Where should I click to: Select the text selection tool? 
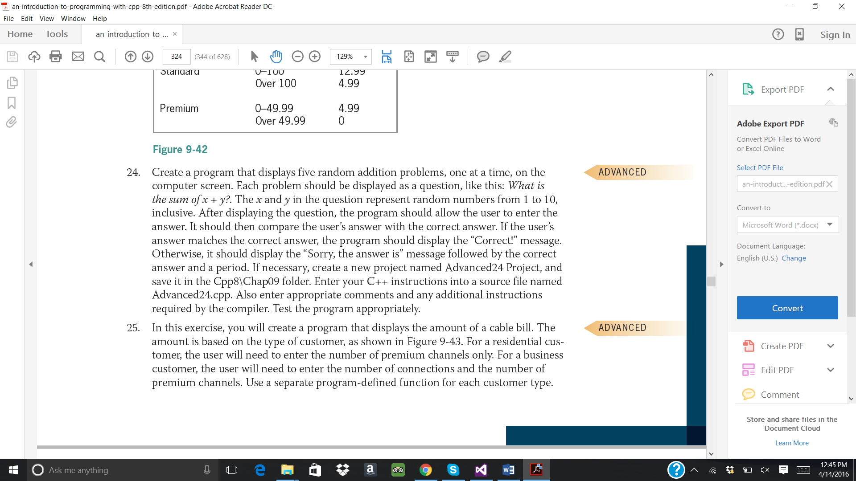pos(254,57)
